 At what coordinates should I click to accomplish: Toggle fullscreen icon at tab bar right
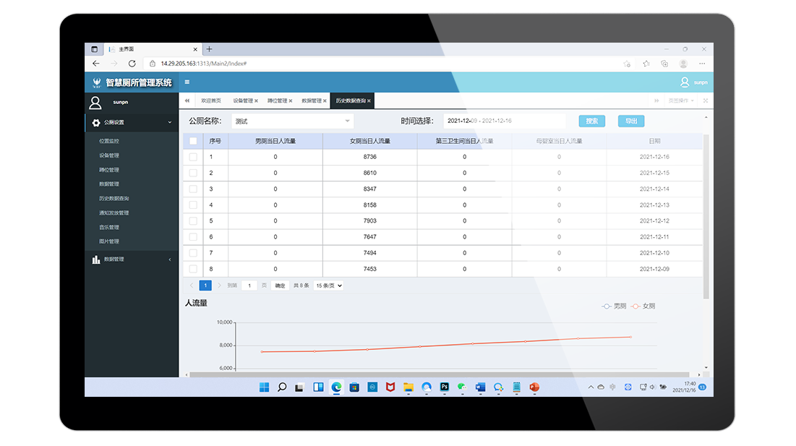[x=705, y=100]
